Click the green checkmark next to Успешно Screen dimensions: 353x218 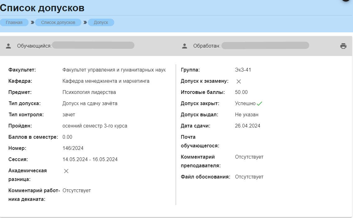tap(260, 104)
